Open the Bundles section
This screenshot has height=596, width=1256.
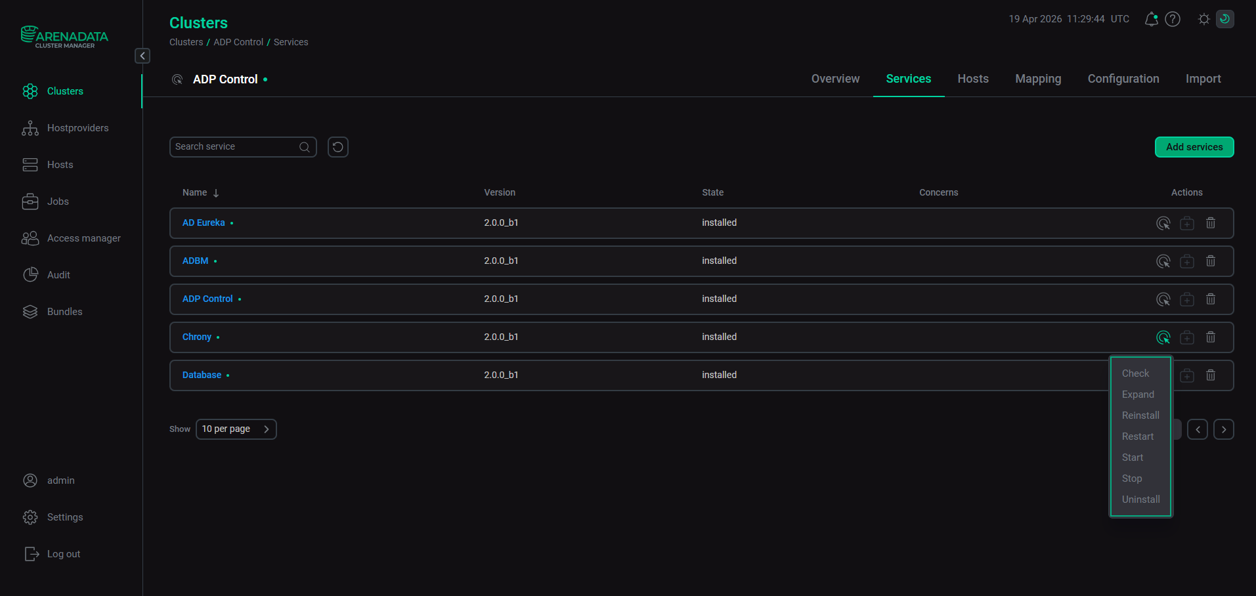[x=52, y=312]
